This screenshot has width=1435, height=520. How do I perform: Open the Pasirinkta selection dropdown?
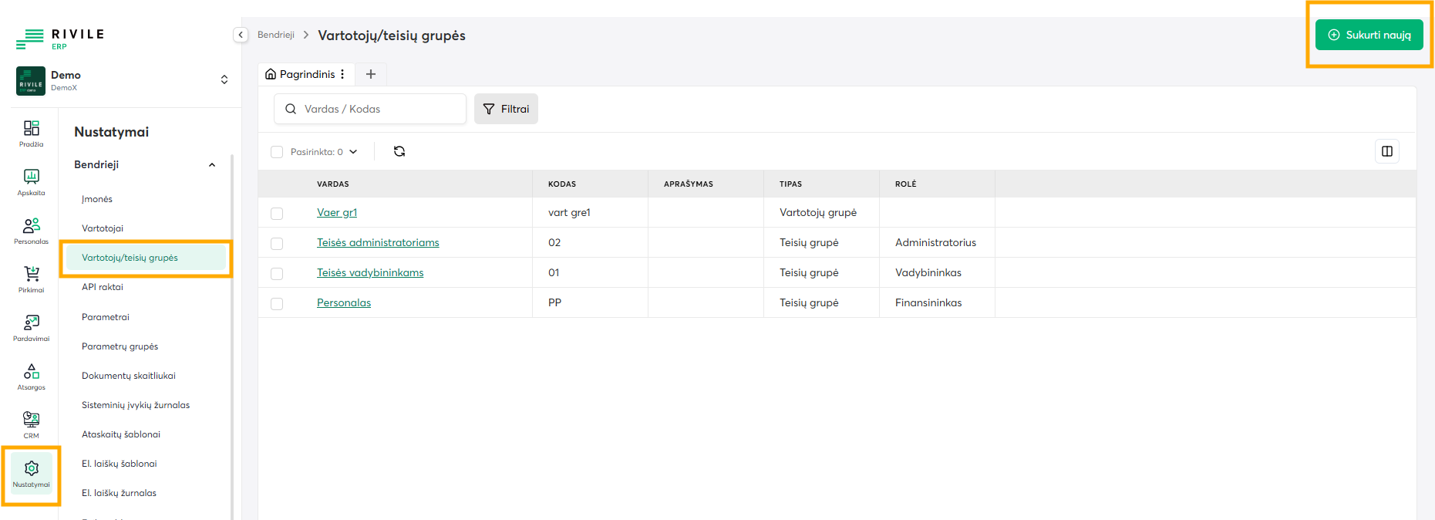pyautogui.click(x=353, y=152)
